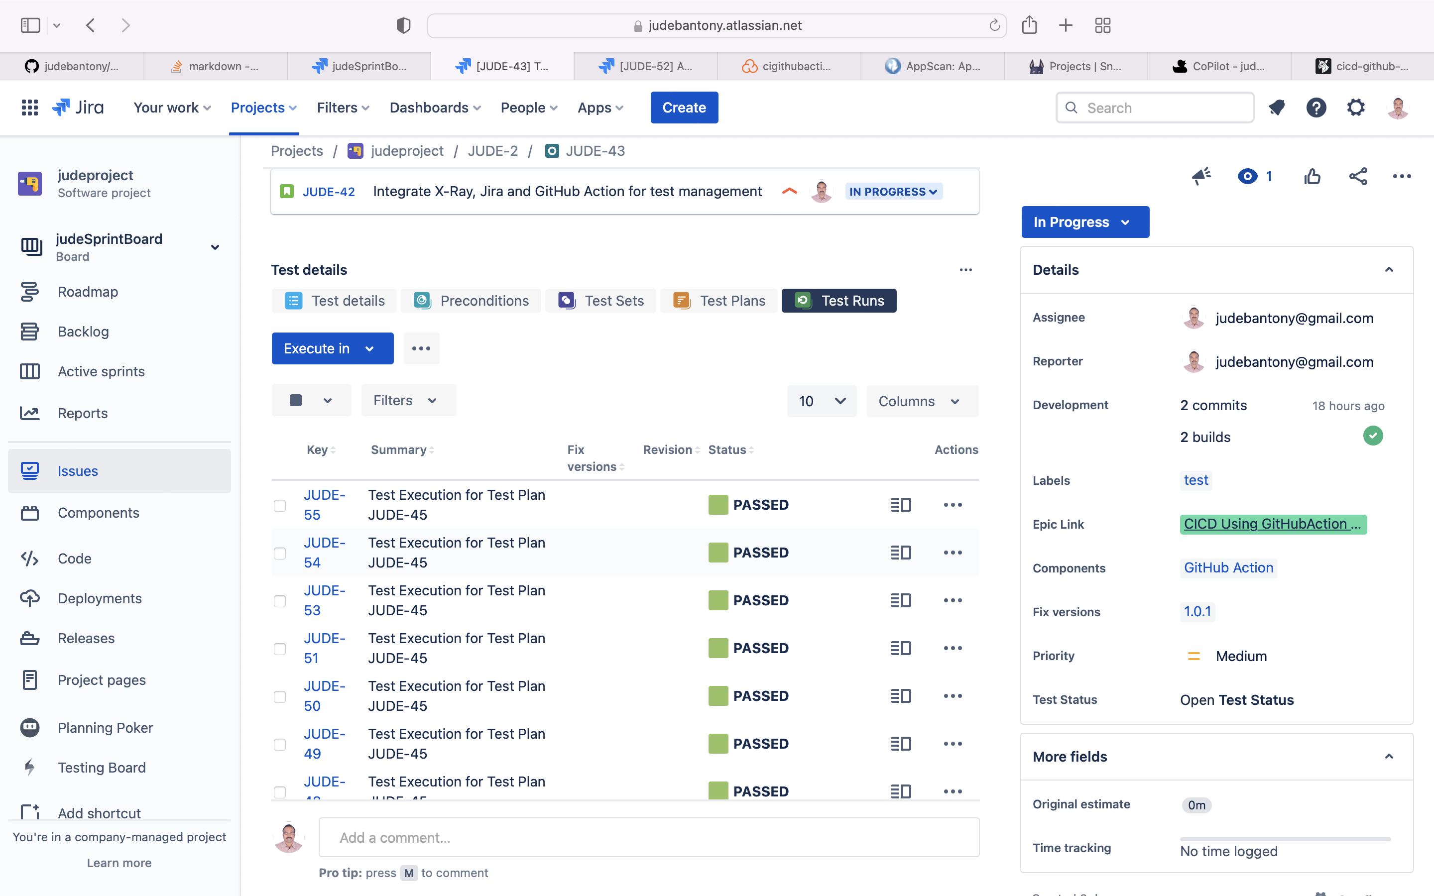Open the In Progress status dropdown
This screenshot has width=1434, height=896.
coord(1084,222)
